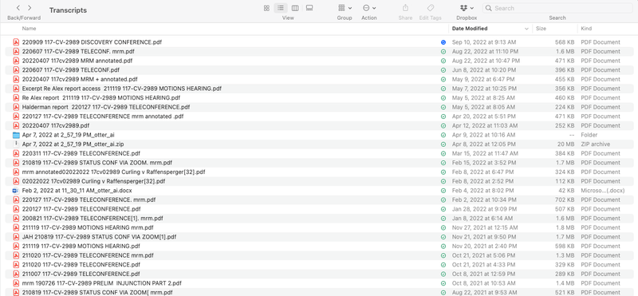
Task: Click PDF icon of Halderman report file
Action: (x=16, y=107)
